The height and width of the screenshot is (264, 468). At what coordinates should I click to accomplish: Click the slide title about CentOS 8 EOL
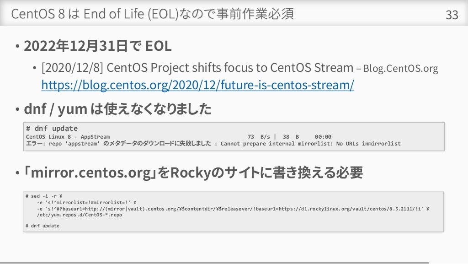coord(153,14)
